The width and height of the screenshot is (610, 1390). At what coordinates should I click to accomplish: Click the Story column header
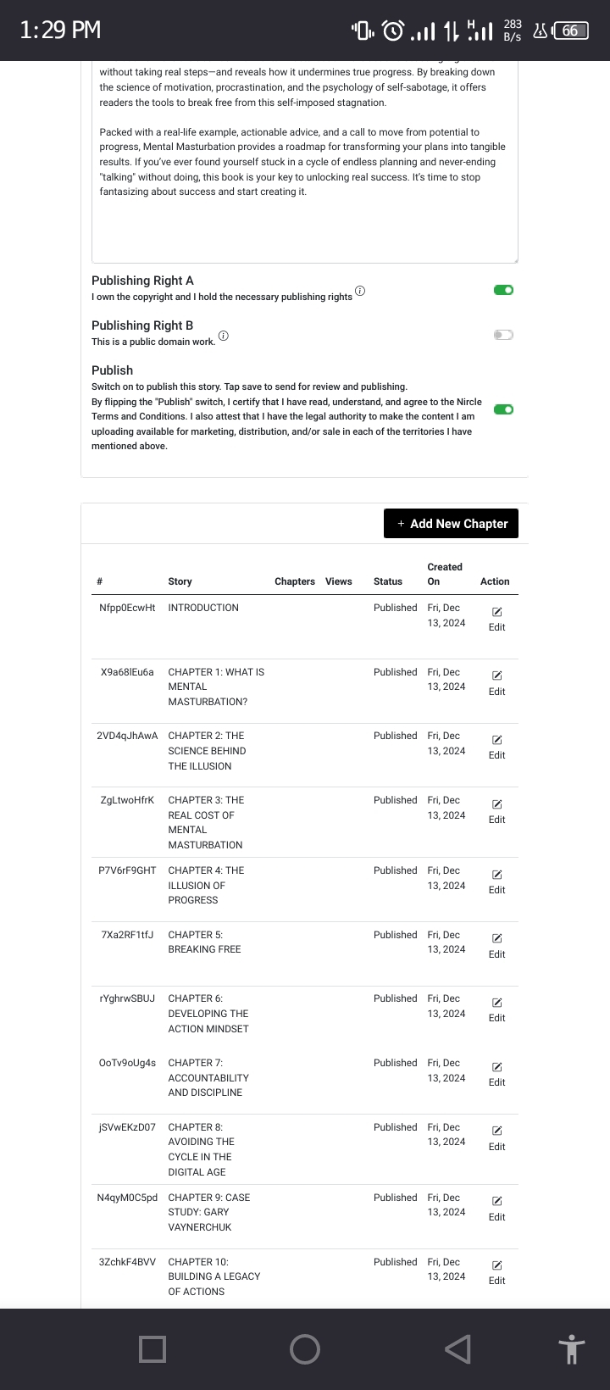coord(180,581)
